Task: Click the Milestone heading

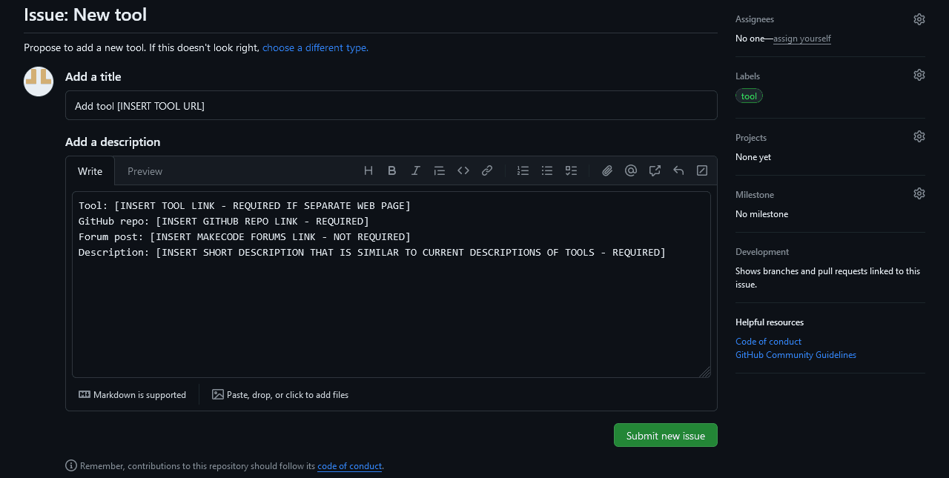Action: coord(755,195)
